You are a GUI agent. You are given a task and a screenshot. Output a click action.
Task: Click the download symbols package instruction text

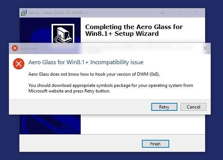(111, 88)
